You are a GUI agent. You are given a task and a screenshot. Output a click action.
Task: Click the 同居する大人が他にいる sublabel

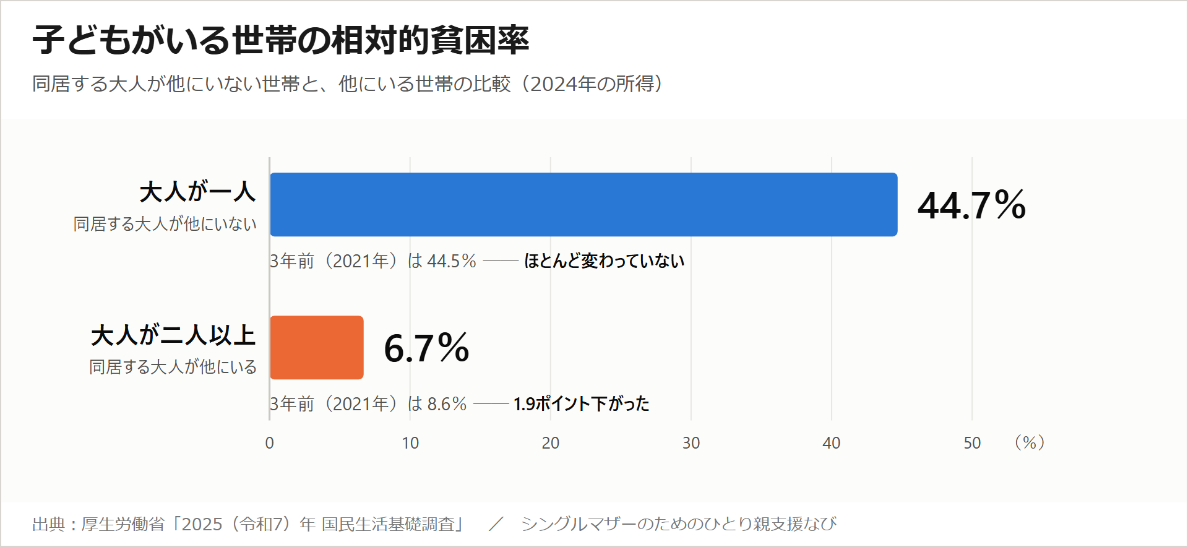173,366
